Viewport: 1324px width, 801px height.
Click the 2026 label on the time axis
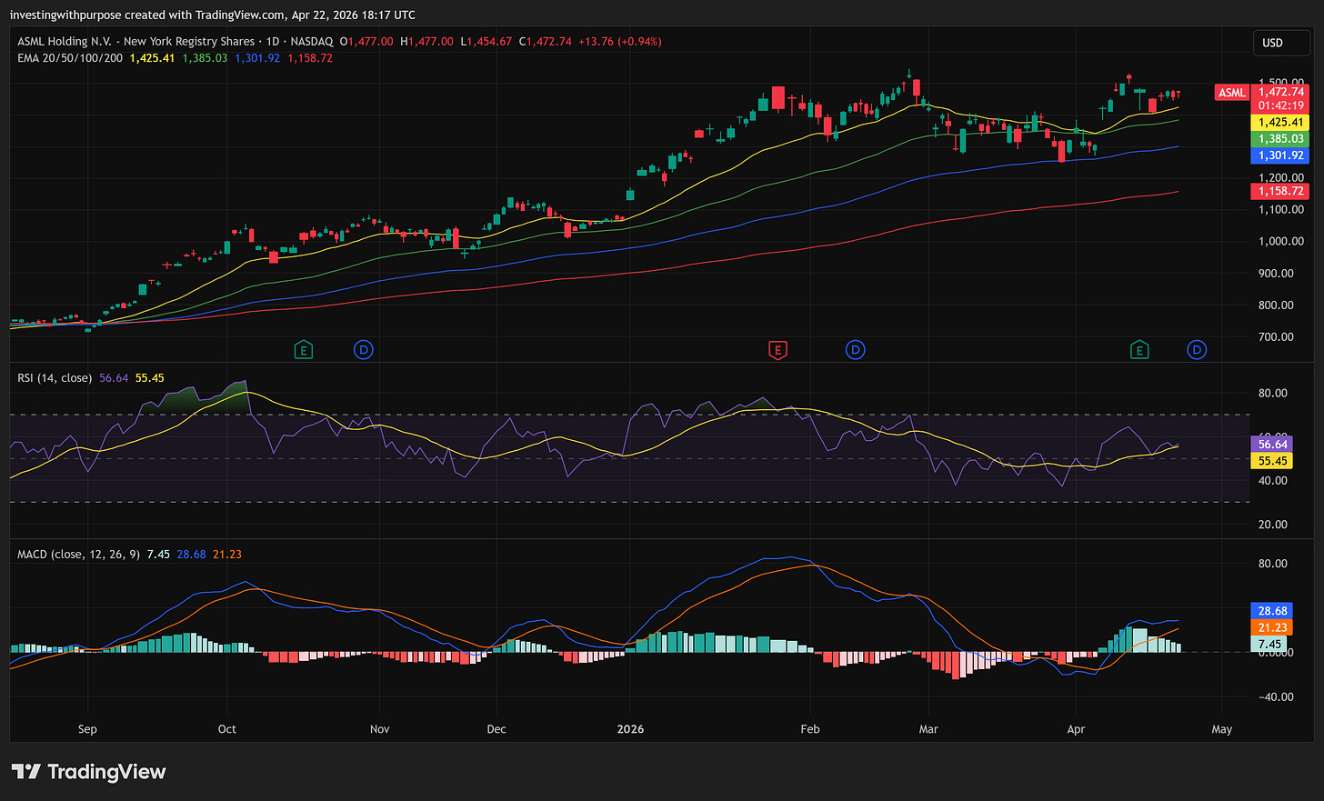(x=630, y=729)
